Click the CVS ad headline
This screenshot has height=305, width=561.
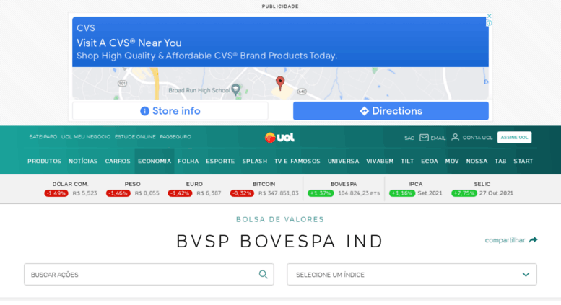click(129, 43)
